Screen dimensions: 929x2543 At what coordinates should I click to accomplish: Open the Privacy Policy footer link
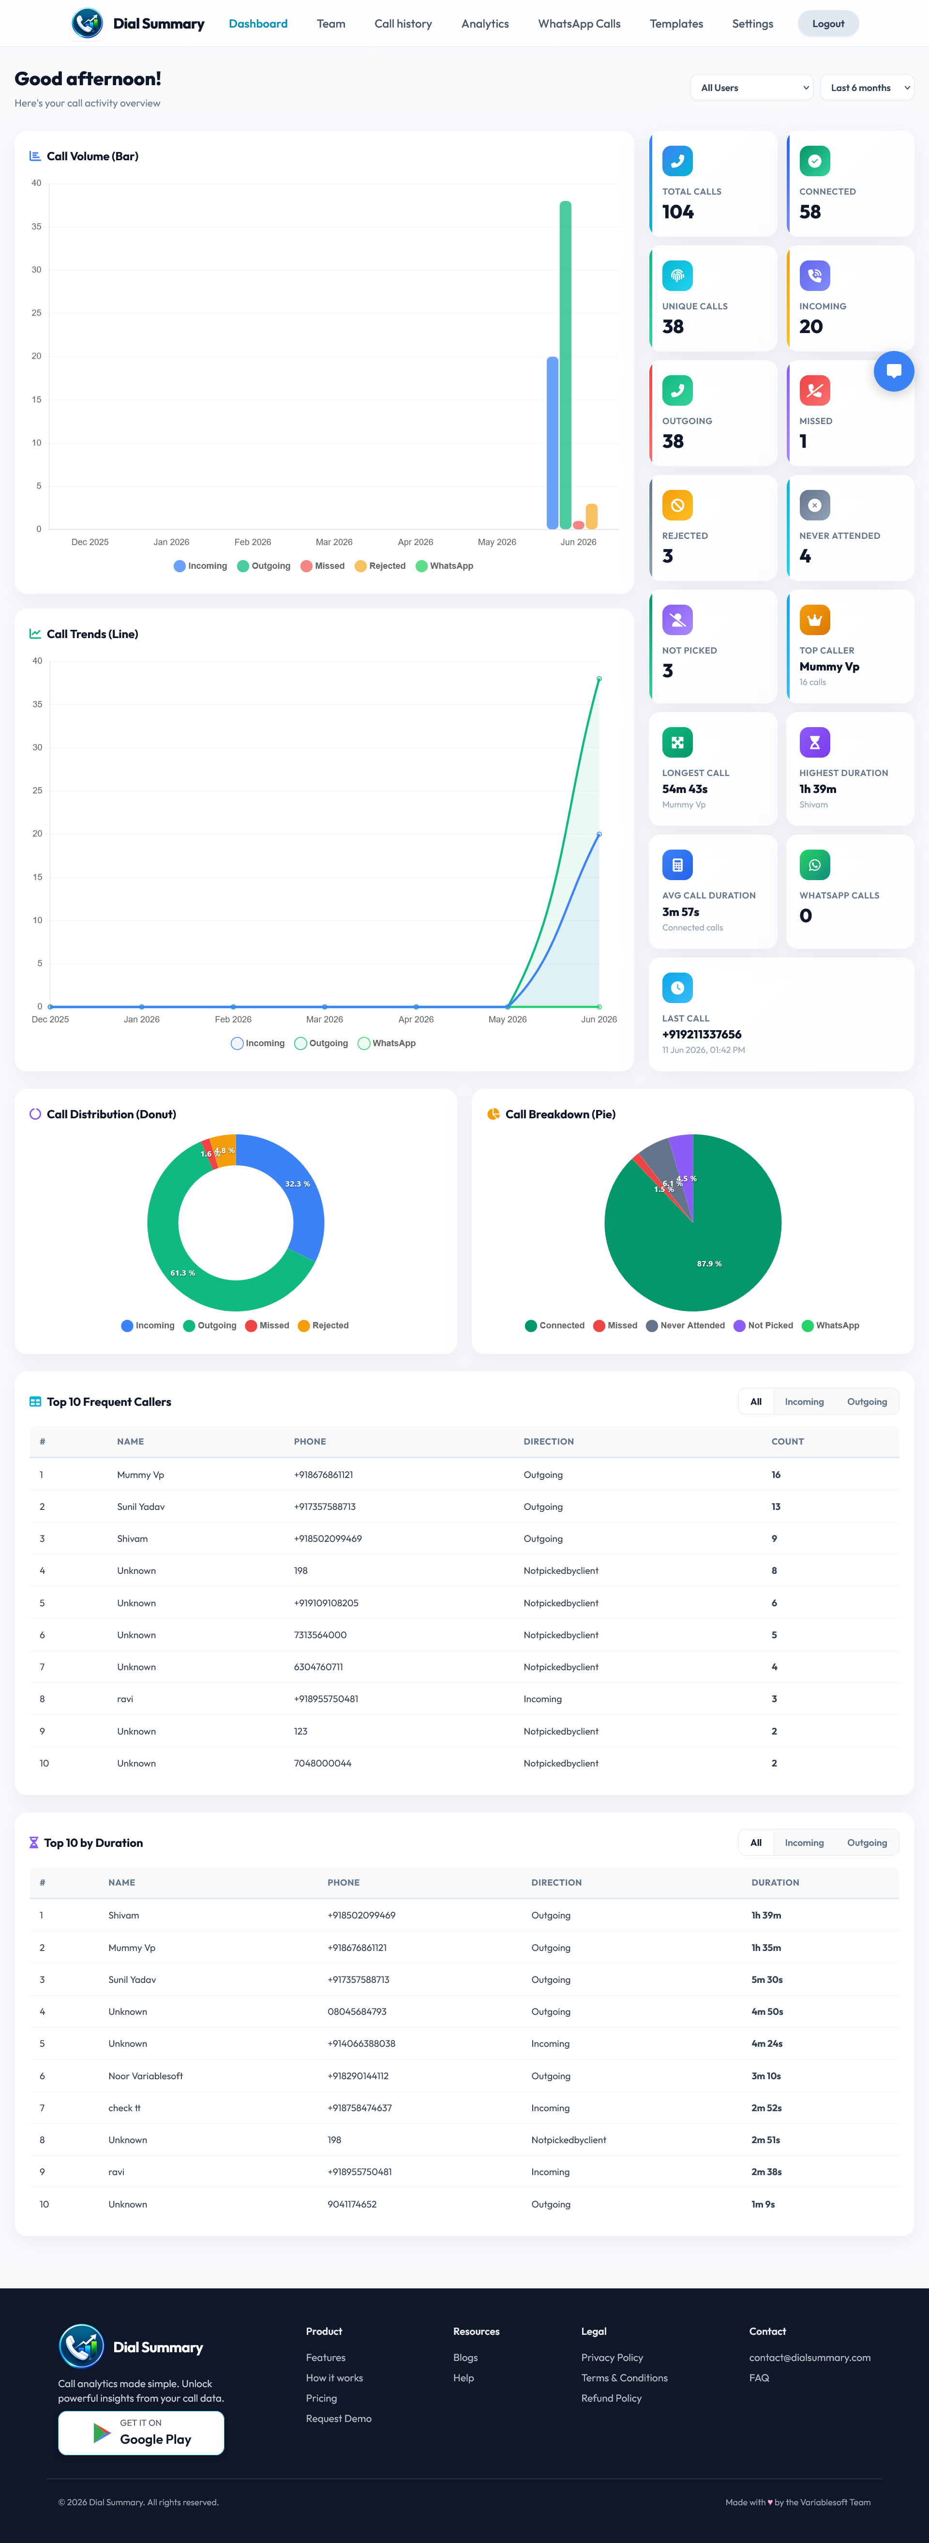click(613, 2358)
